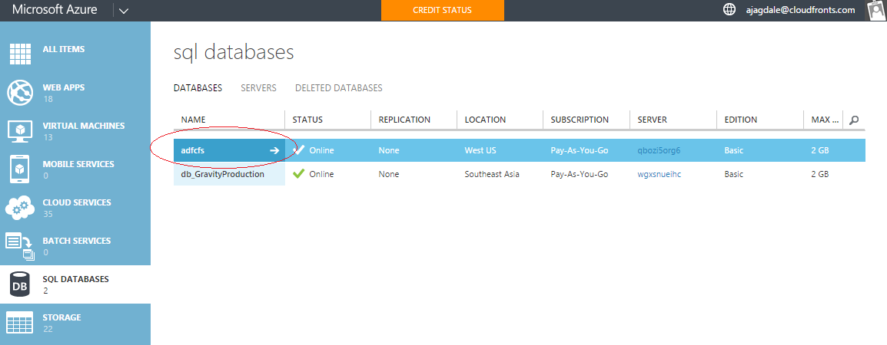Screen dimensions: 887x345
Task: Click None replication in db_GravityProduction row
Action: [x=389, y=174]
